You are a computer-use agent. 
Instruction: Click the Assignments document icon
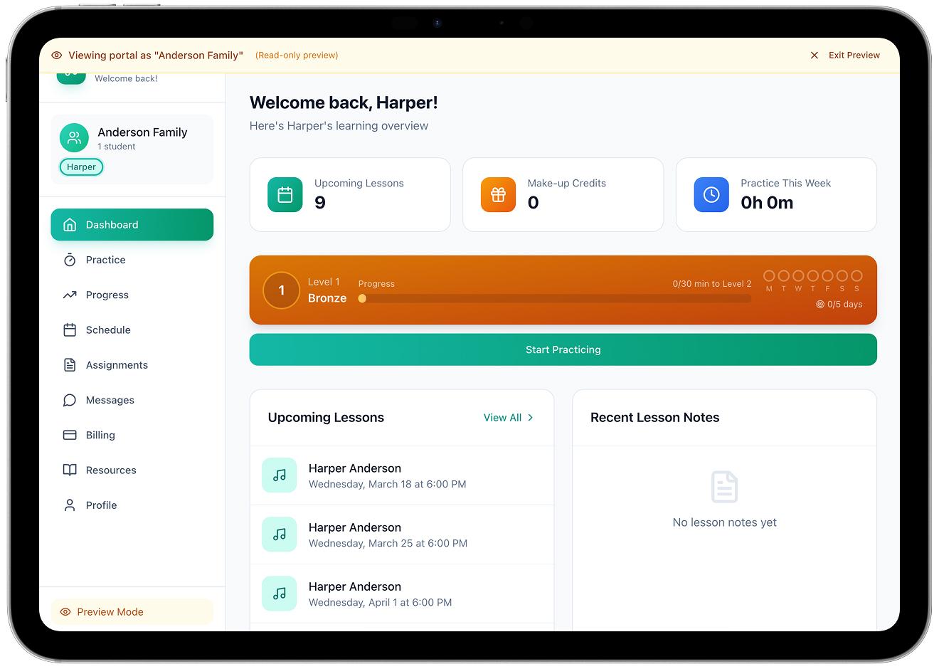69,364
